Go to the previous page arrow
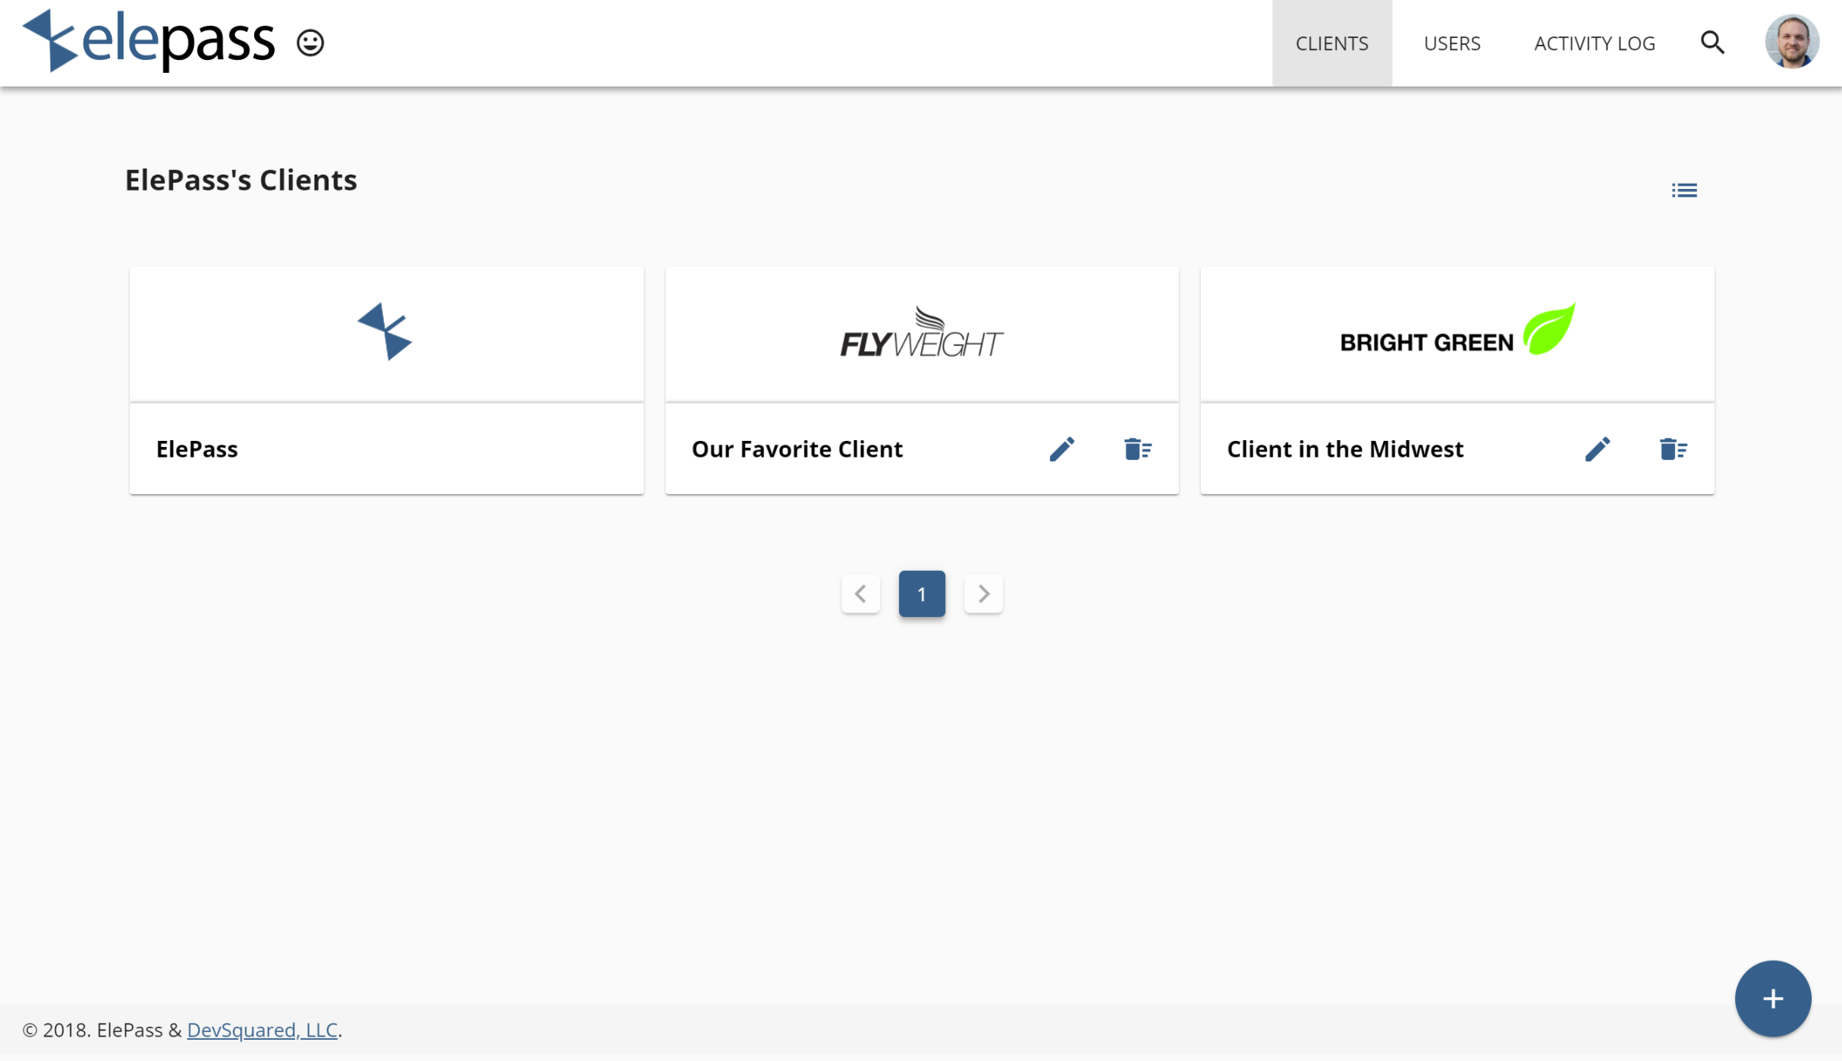The width and height of the screenshot is (1842, 1061). (860, 593)
